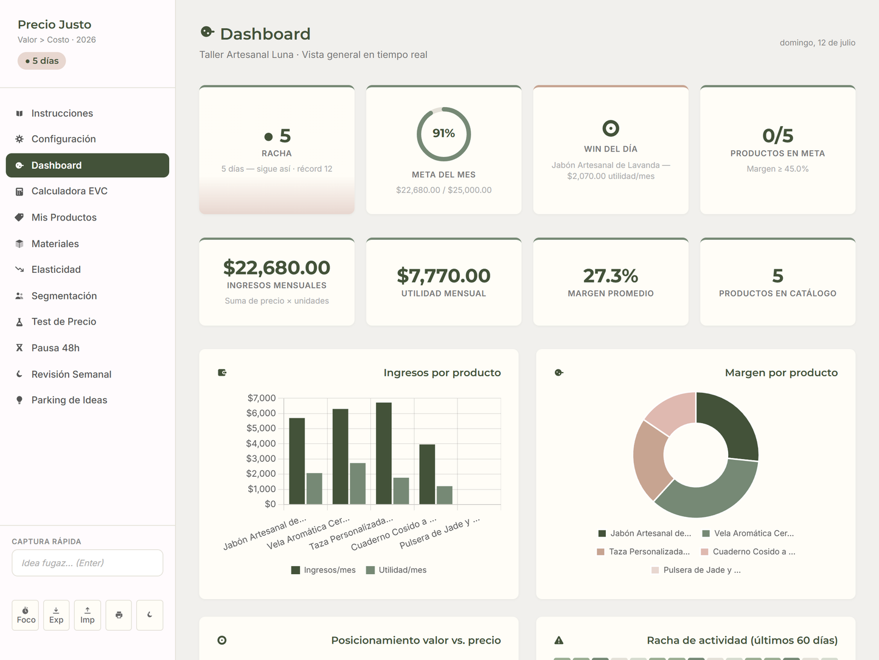This screenshot has height=660, width=879.
Task: Click the 27.3% Margen Promedio value
Action: [611, 276]
